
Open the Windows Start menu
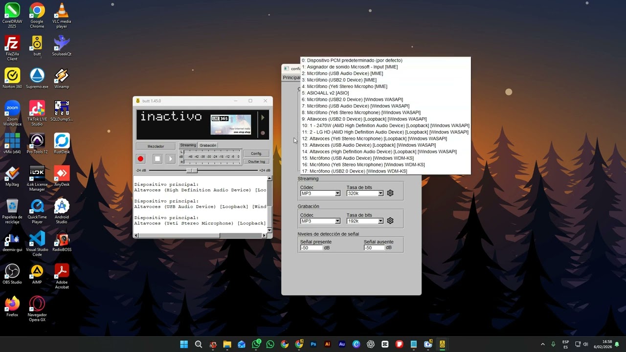click(x=184, y=344)
